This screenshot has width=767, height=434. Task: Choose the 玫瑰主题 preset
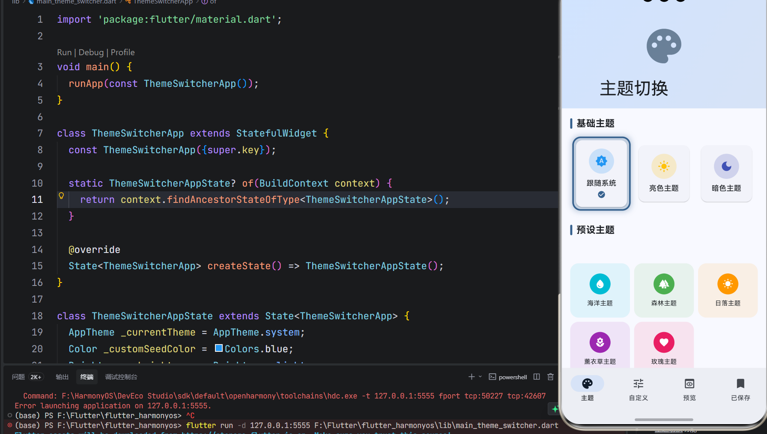coord(664,345)
